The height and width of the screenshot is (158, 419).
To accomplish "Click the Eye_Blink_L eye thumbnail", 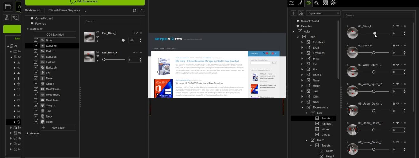I will click(x=89, y=37).
